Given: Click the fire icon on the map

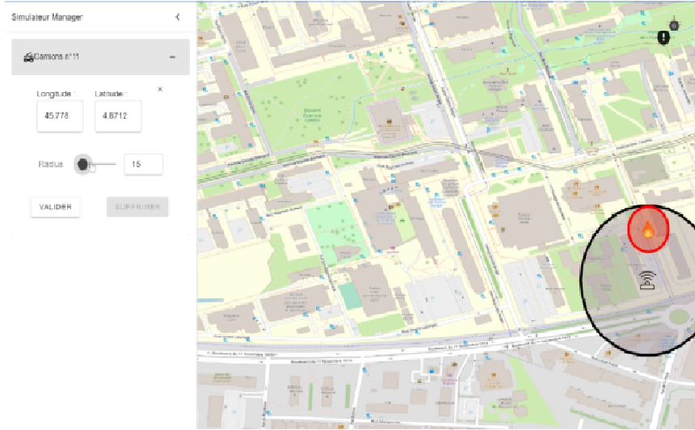Looking at the screenshot, I should 648,230.
